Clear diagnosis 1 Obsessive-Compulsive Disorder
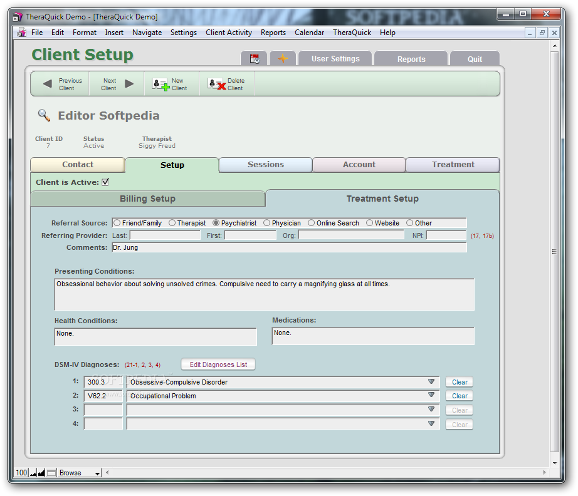Screen dimensions: 578x496 pyautogui.click(x=460, y=382)
